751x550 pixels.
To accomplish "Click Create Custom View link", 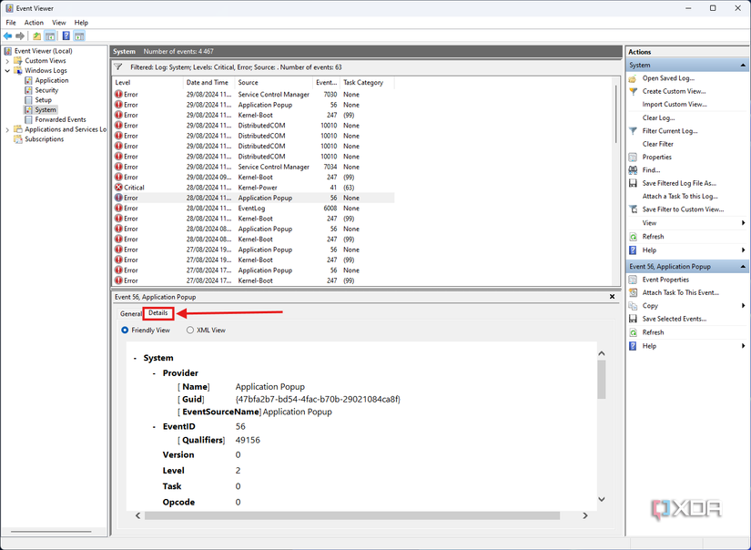I will point(674,91).
